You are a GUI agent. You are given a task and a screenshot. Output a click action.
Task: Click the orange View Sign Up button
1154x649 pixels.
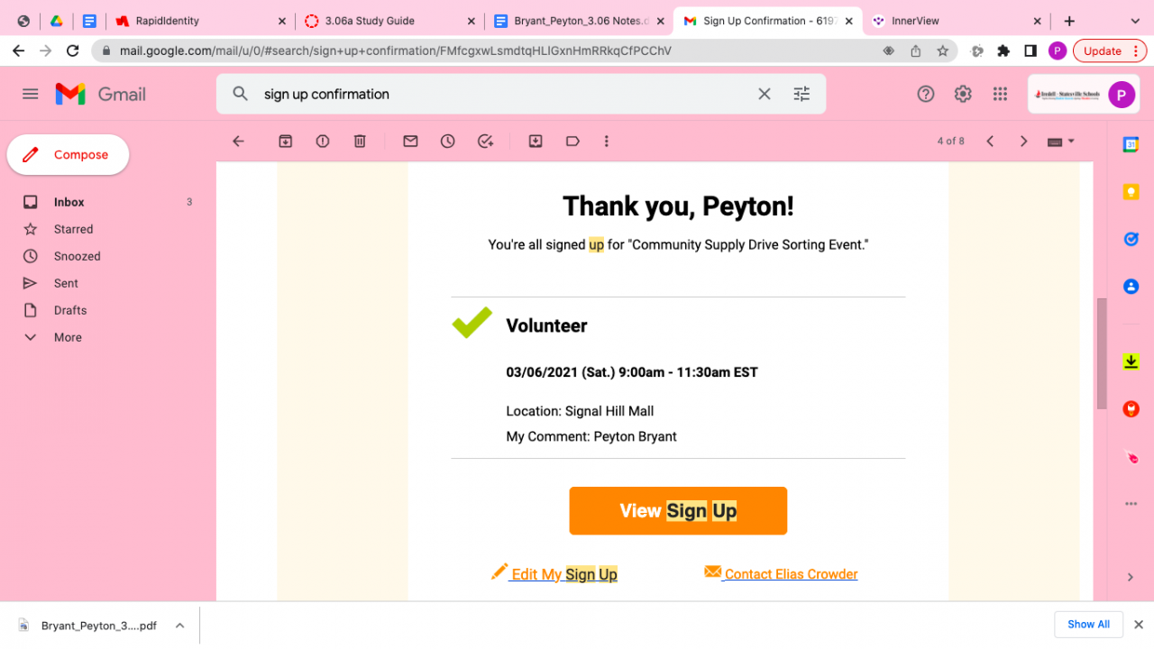click(x=678, y=511)
